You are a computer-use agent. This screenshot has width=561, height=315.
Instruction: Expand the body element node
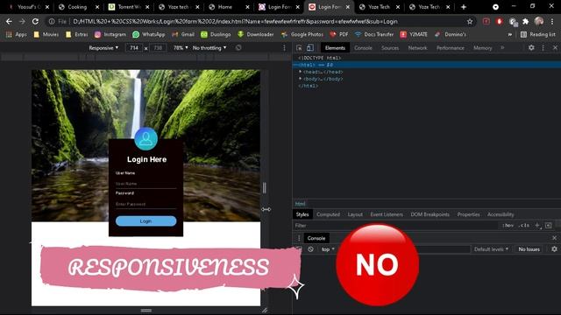point(300,79)
